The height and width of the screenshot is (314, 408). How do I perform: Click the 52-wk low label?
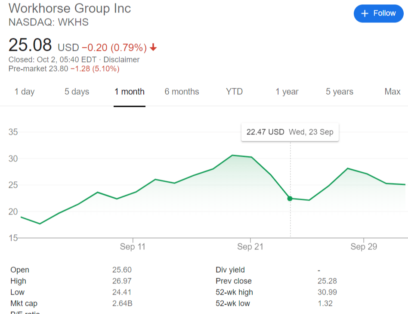click(233, 303)
